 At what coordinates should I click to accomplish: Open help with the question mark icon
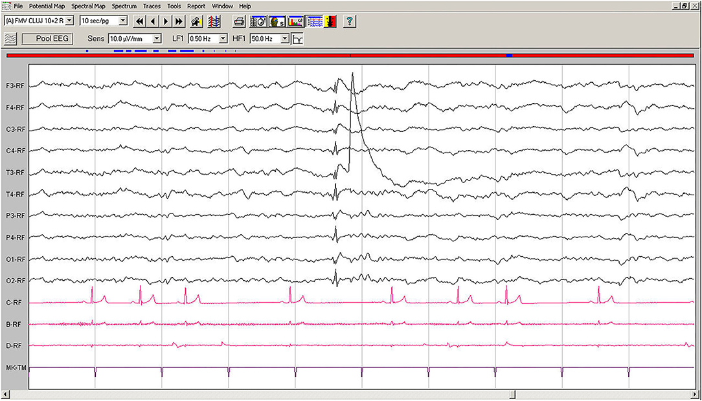tap(350, 21)
